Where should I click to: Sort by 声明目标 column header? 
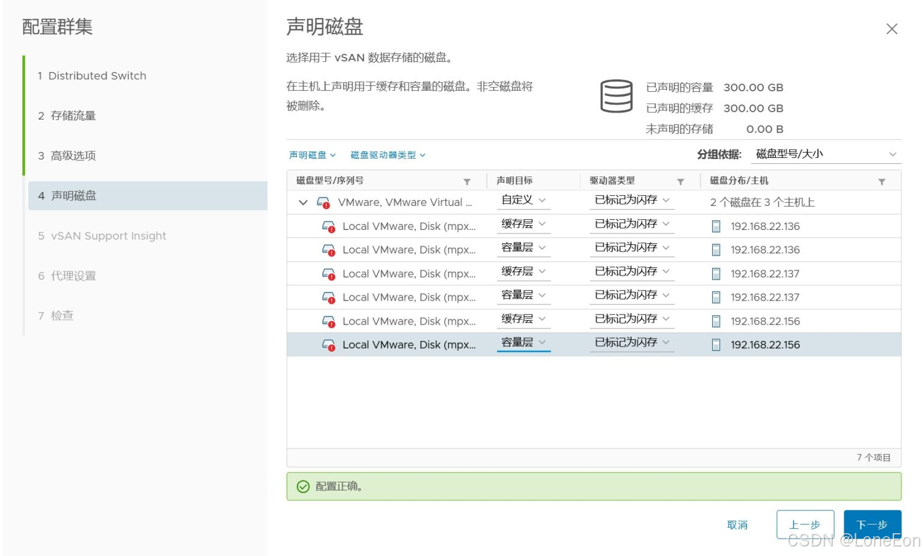[x=514, y=181]
